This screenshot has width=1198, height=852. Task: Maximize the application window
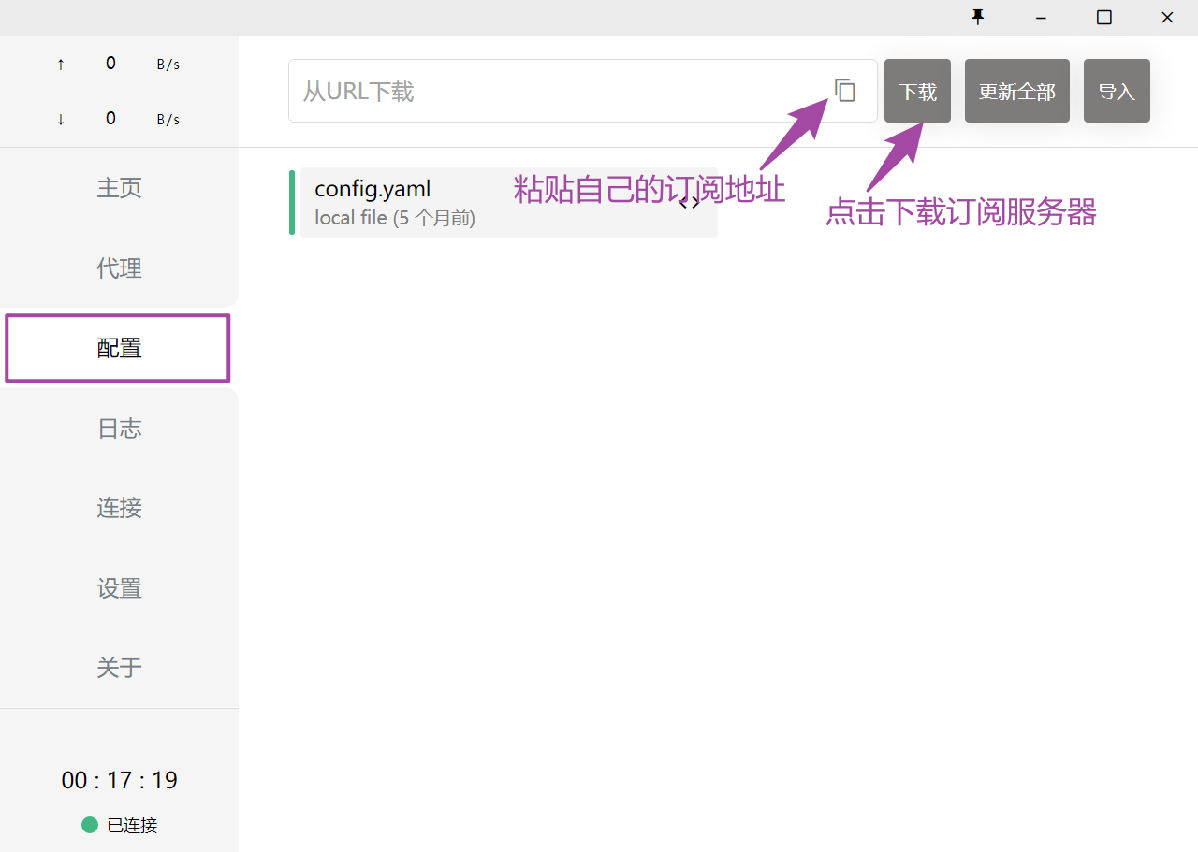[1104, 17]
